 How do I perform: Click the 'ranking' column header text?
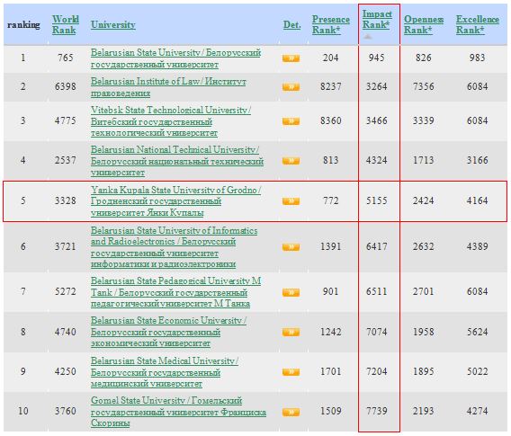click(23, 24)
